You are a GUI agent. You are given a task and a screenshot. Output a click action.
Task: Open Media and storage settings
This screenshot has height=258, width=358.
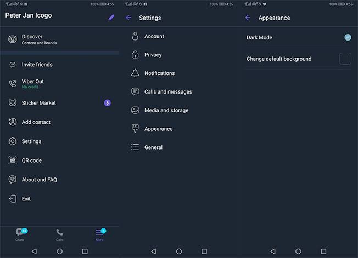pos(166,110)
